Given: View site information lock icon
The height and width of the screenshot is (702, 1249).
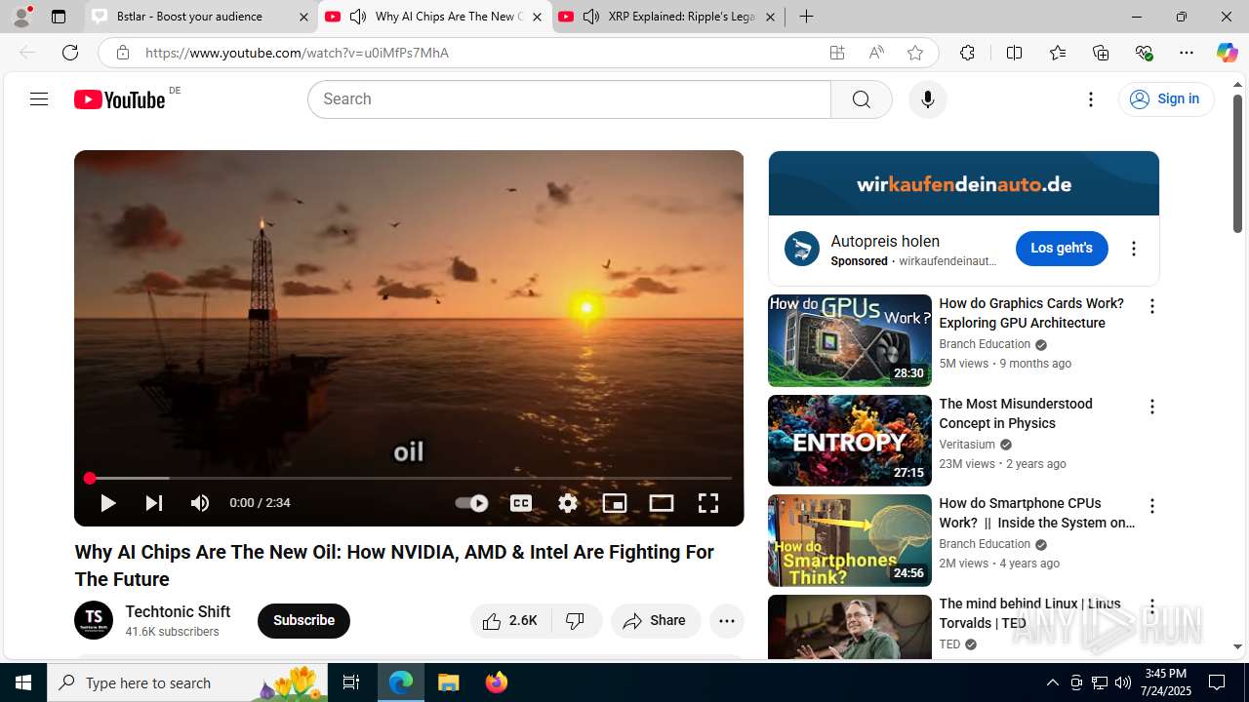Looking at the screenshot, I should (x=122, y=53).
